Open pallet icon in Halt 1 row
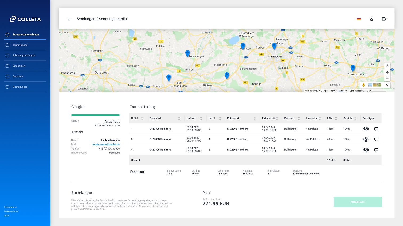 coord(366,129)
